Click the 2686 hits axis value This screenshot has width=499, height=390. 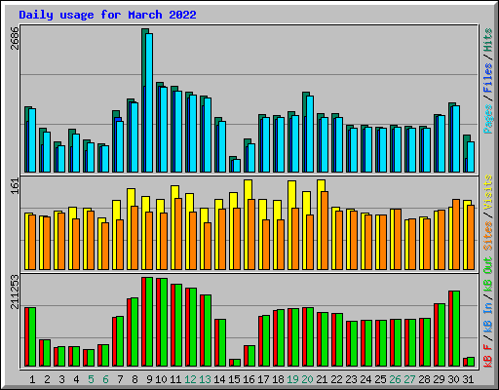pyautogui.click(x=15, y=38)
